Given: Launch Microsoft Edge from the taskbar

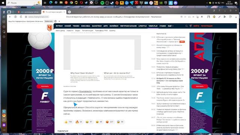Looking at the screenshot, I should click(x=51, y=3).
